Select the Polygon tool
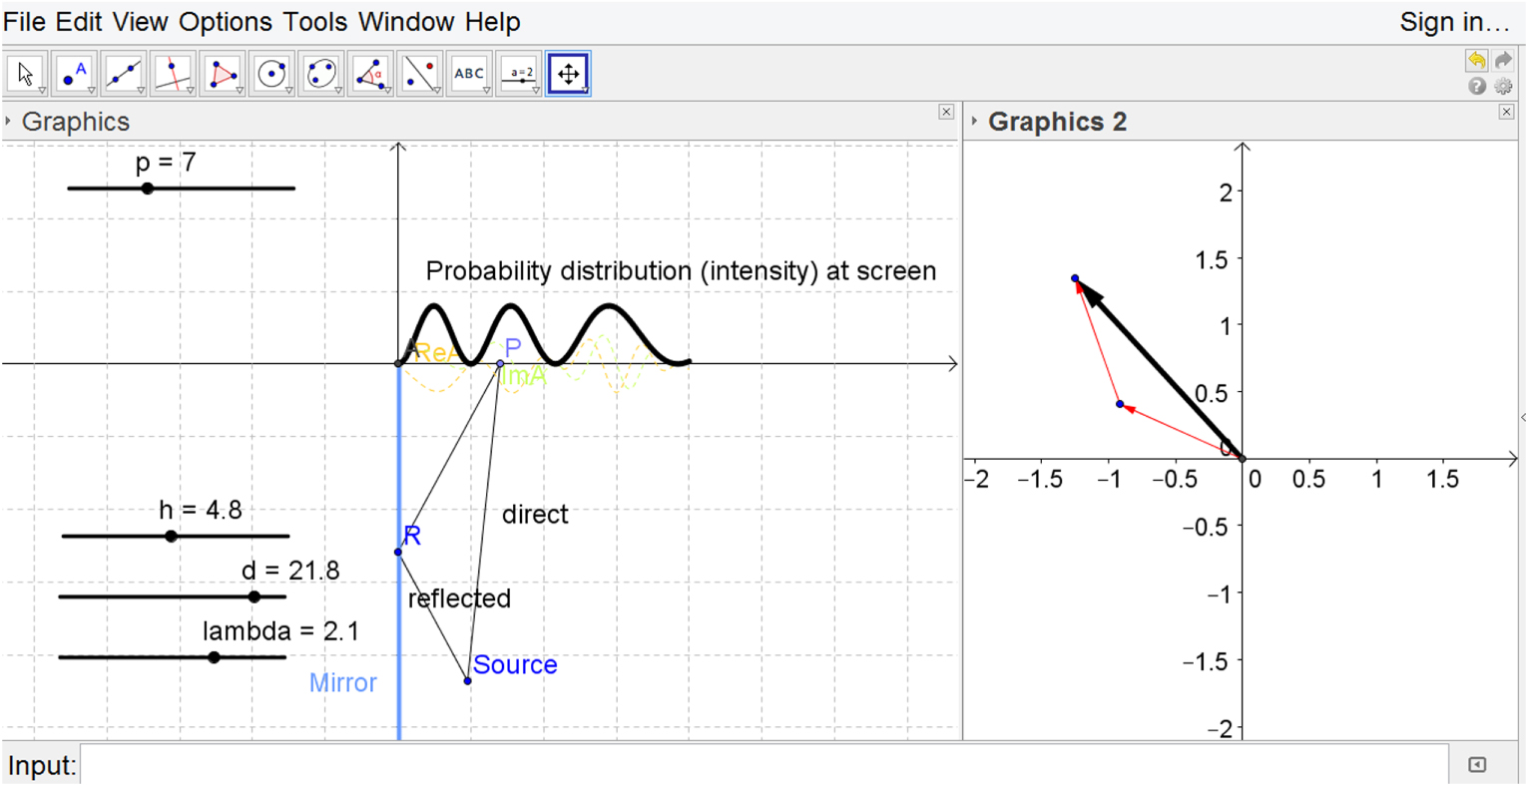1527x786 pixels. [223, 72]
